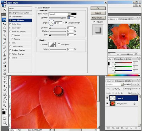Viewport: 142px width, 131px height.
Task: Click the Opacity slider in Inner Shadow
Action: click(58, 18)
